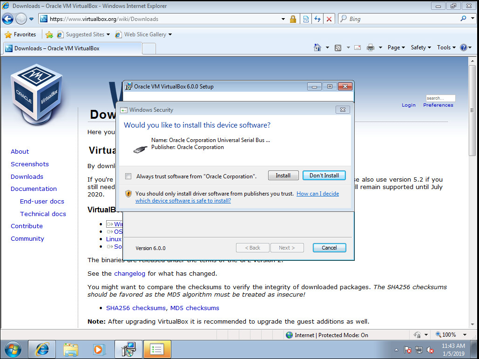
Task: Open the Technical docs link
Action: pyautogui.click(x=43, y=214)
